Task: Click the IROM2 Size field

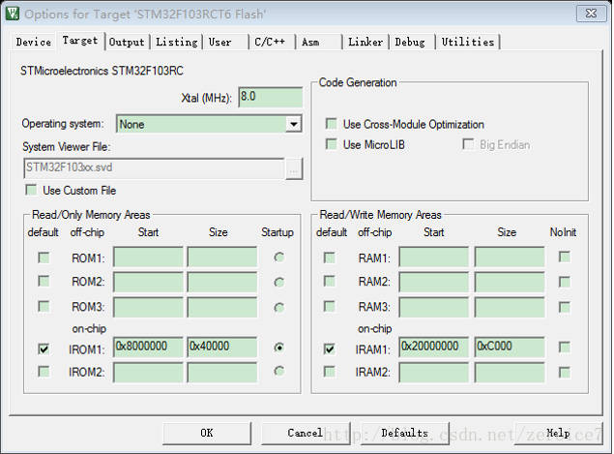Action: click(x=222, y=373)
